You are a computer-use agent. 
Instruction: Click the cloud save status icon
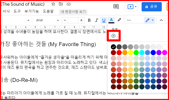(69, 4)
